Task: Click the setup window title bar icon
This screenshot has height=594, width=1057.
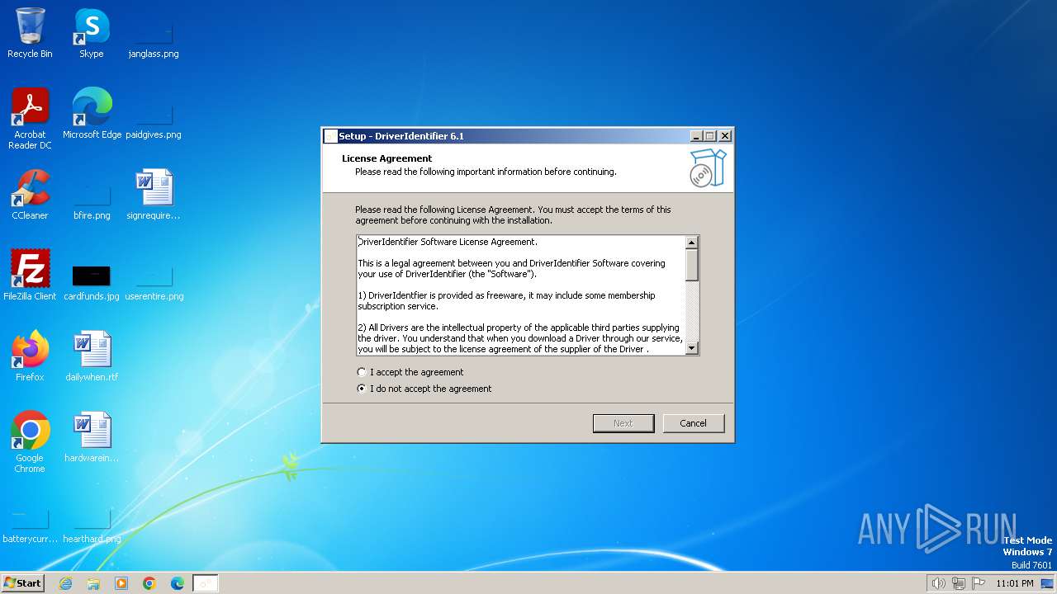Action: pyautogui.click(x=330, y=136)
